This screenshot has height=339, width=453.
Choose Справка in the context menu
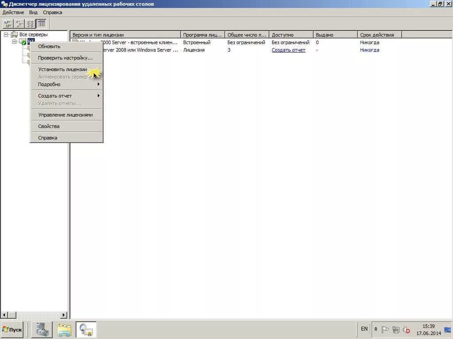(66, 138)
